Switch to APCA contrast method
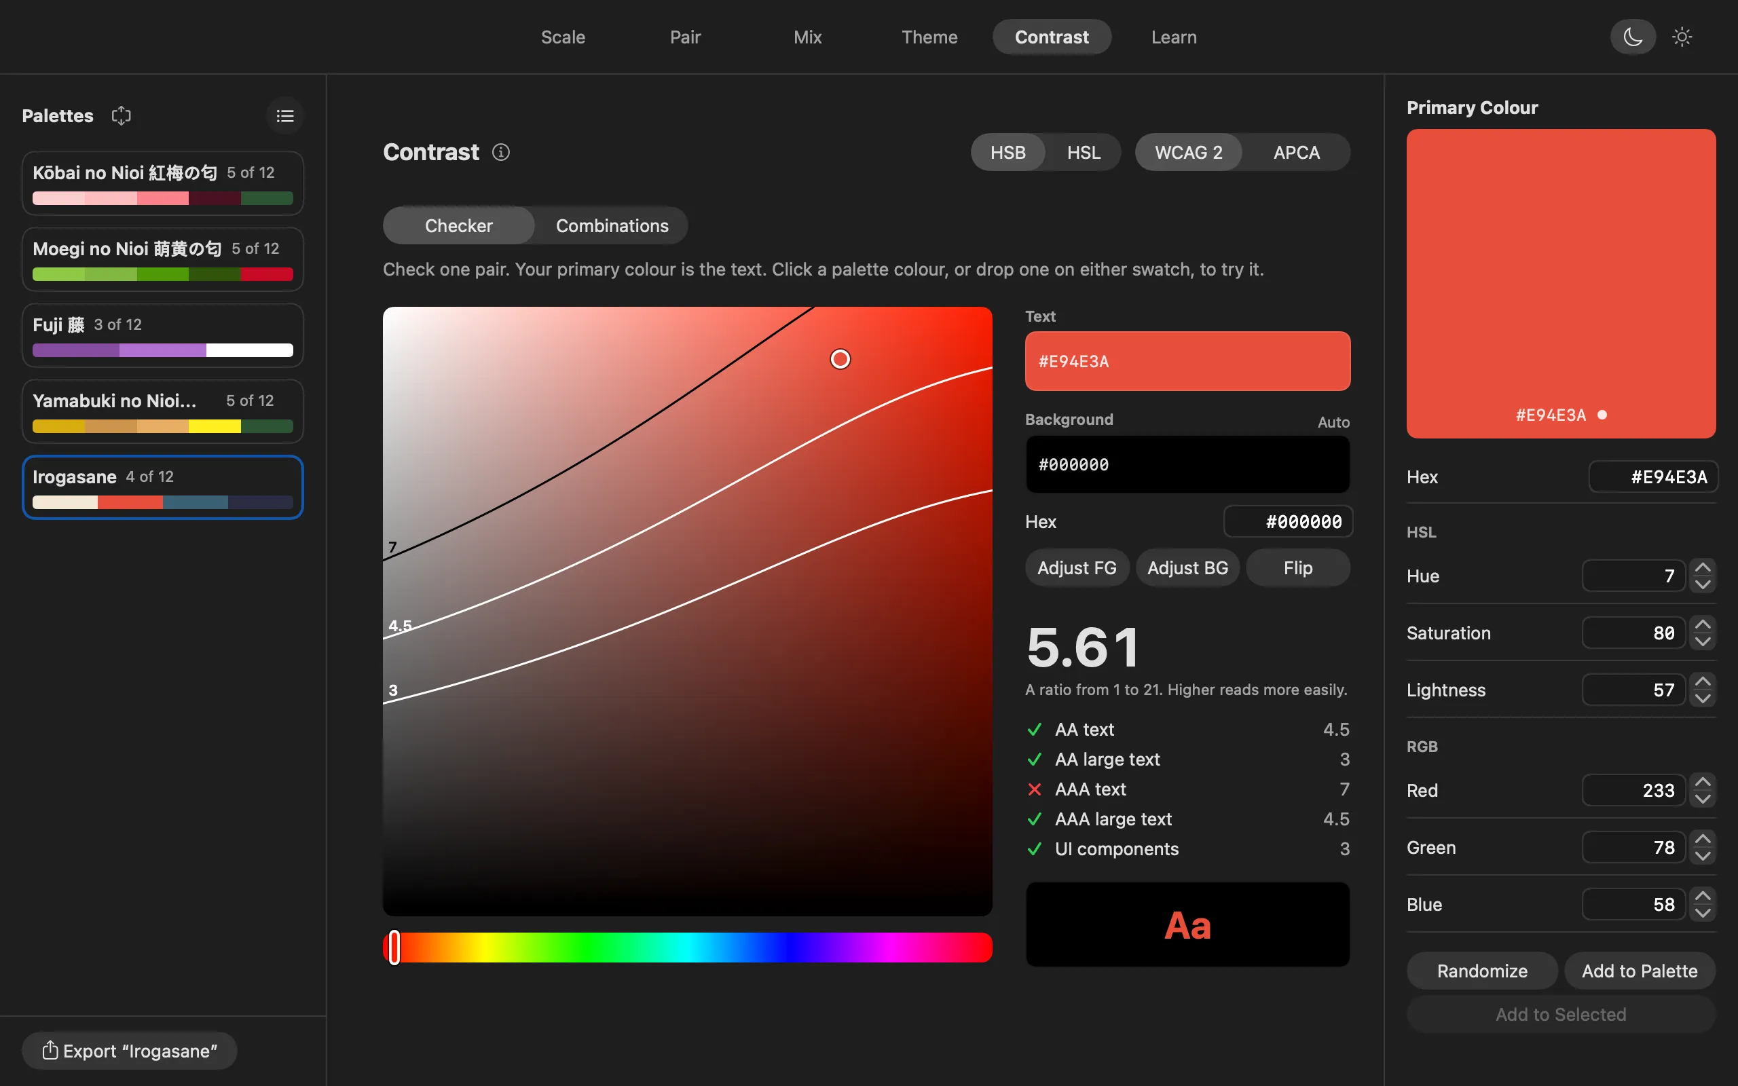Viewport: 1738px width, 1086px height. click(1296, 152)
